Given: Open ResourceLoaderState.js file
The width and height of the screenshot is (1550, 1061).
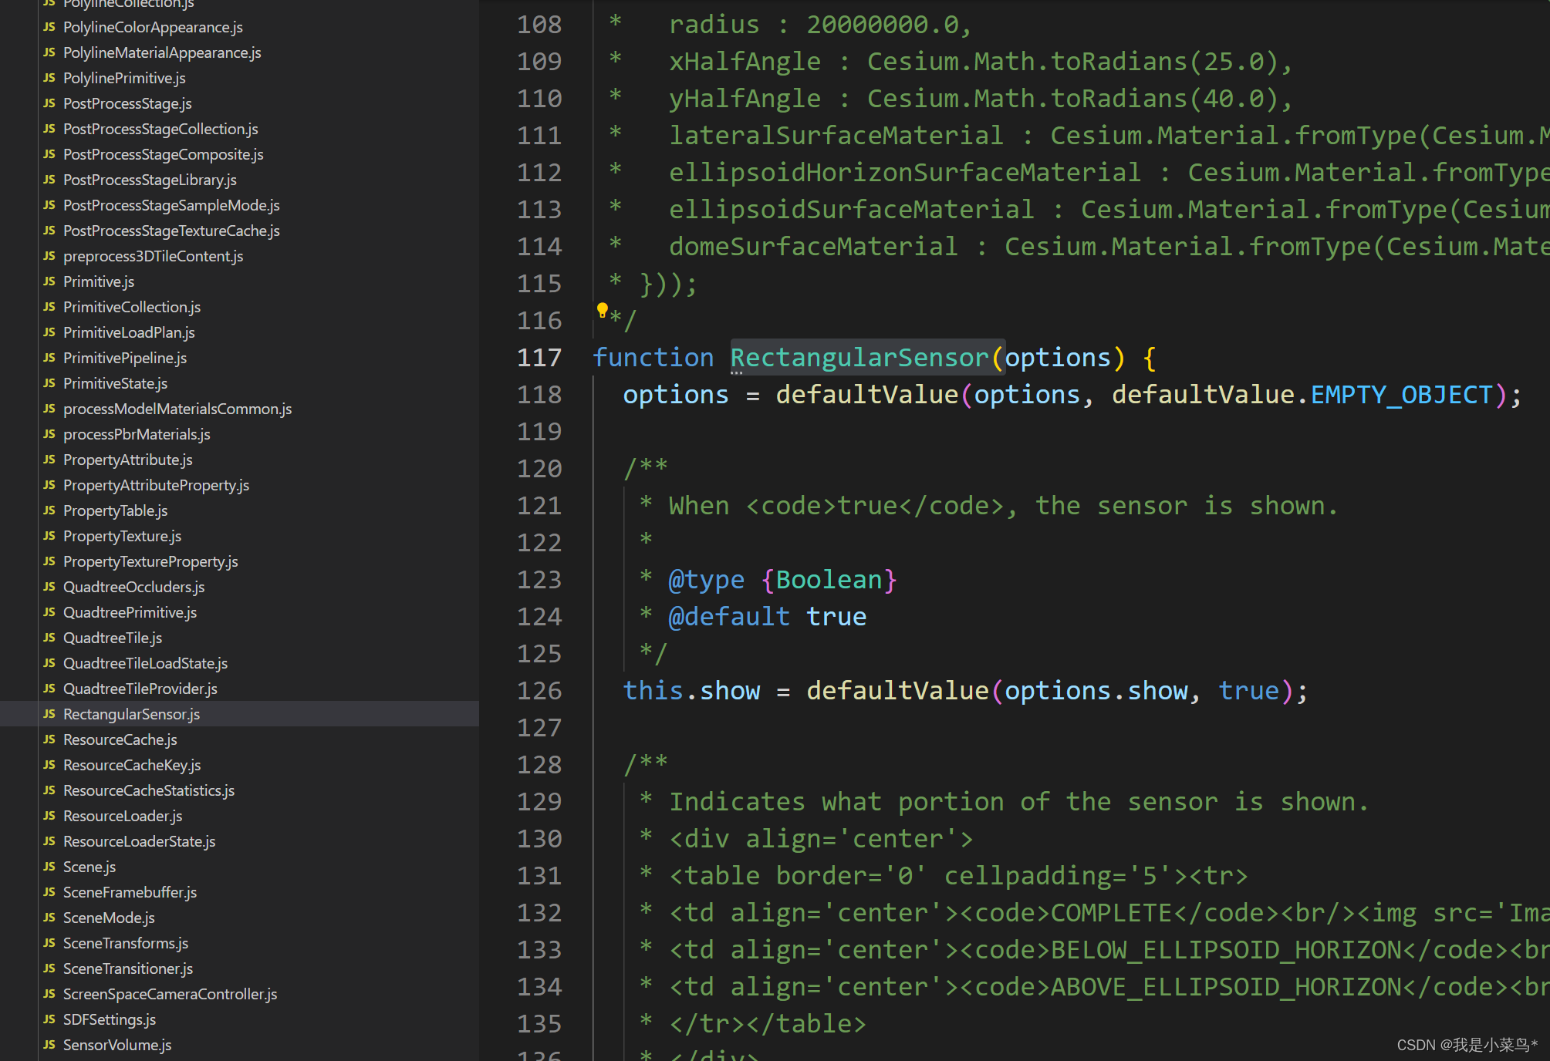Looking at the screenshot, I should [139, 841].
